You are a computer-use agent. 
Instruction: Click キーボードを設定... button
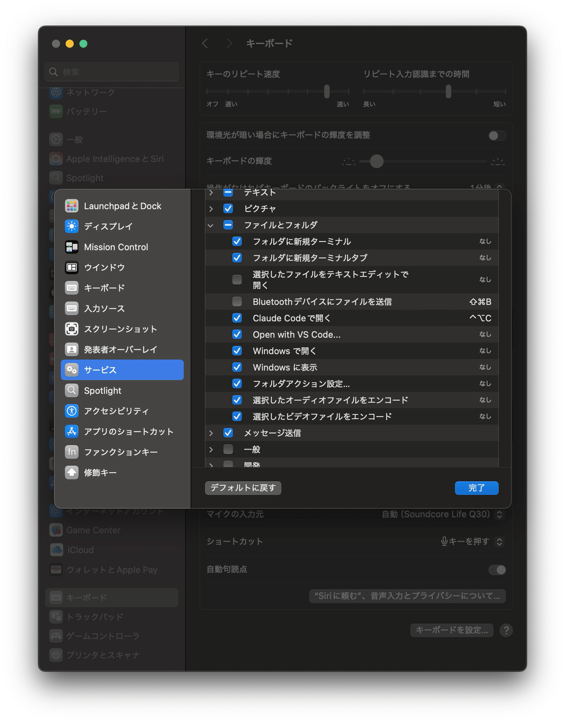(452, 631)
